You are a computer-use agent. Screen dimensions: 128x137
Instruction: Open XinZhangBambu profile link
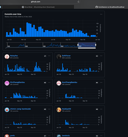17,82
